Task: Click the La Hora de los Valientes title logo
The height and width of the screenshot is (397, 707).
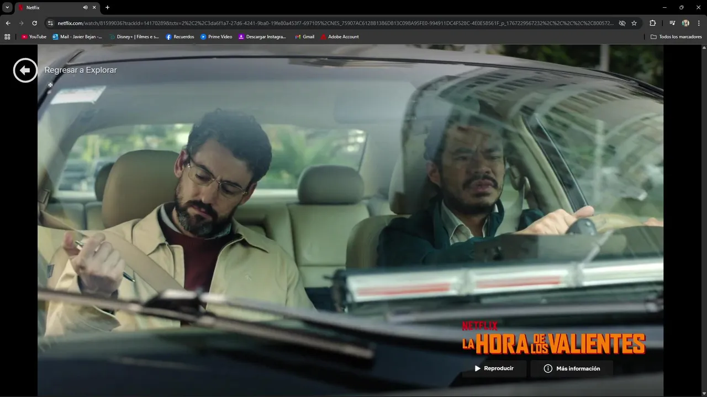Action: click(553, 338)
